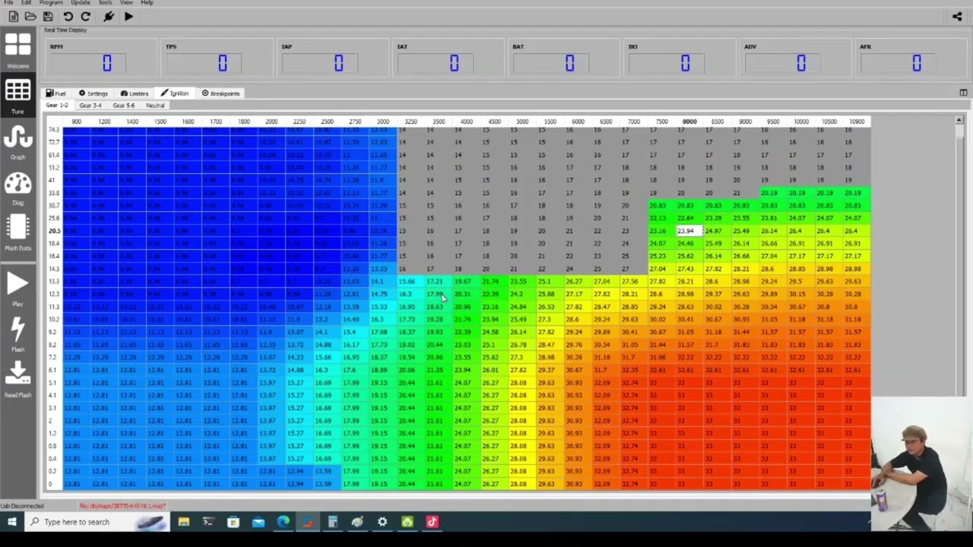Switch to the Limiters tab
The width and height of the screenshot is (973, 547).
135,93
